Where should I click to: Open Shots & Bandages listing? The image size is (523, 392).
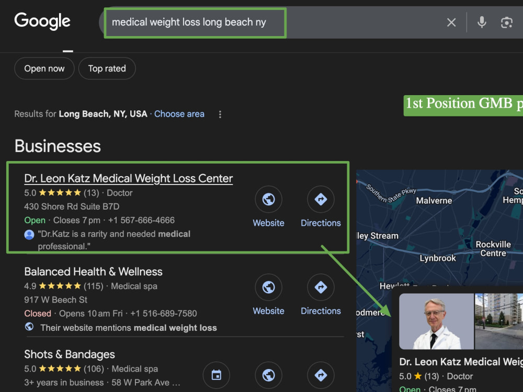point(70,354)
